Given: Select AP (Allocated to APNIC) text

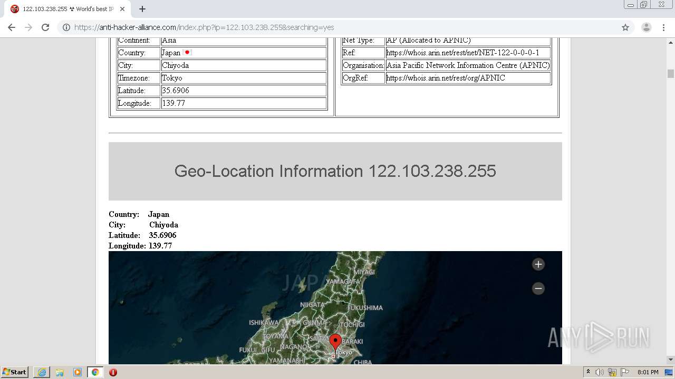Looking at the screenshot, I should 429,41.
